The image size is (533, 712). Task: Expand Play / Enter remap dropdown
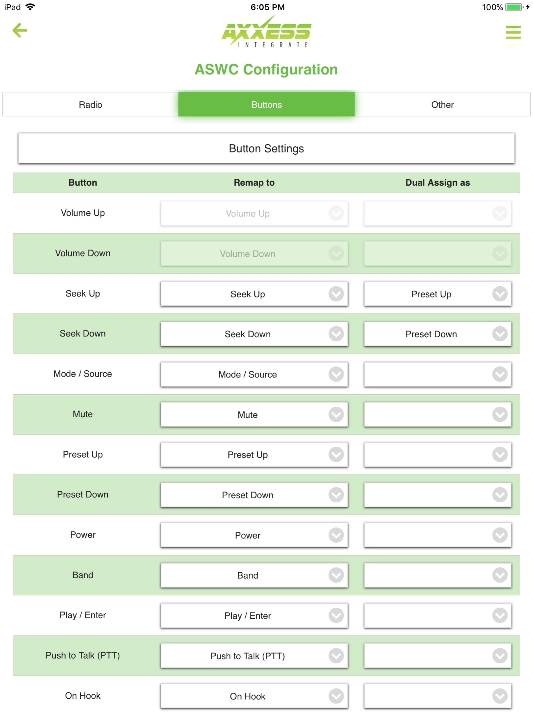pyautogui.click(x=254, y=615)
